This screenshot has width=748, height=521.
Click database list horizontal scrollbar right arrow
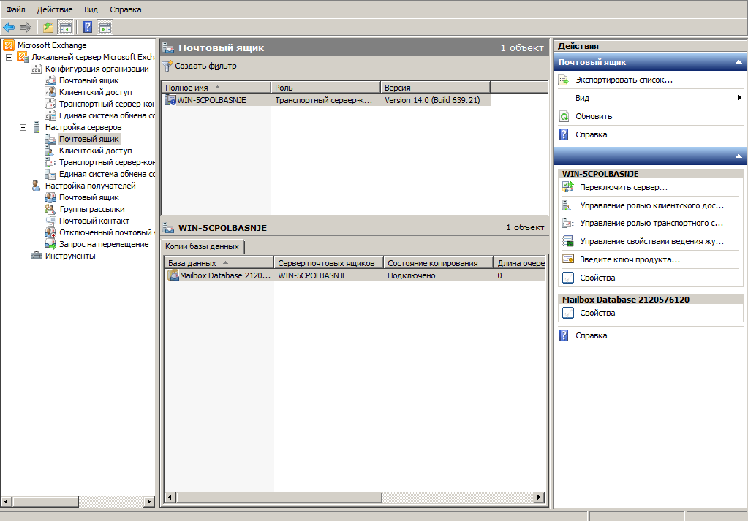pos(539,497)
